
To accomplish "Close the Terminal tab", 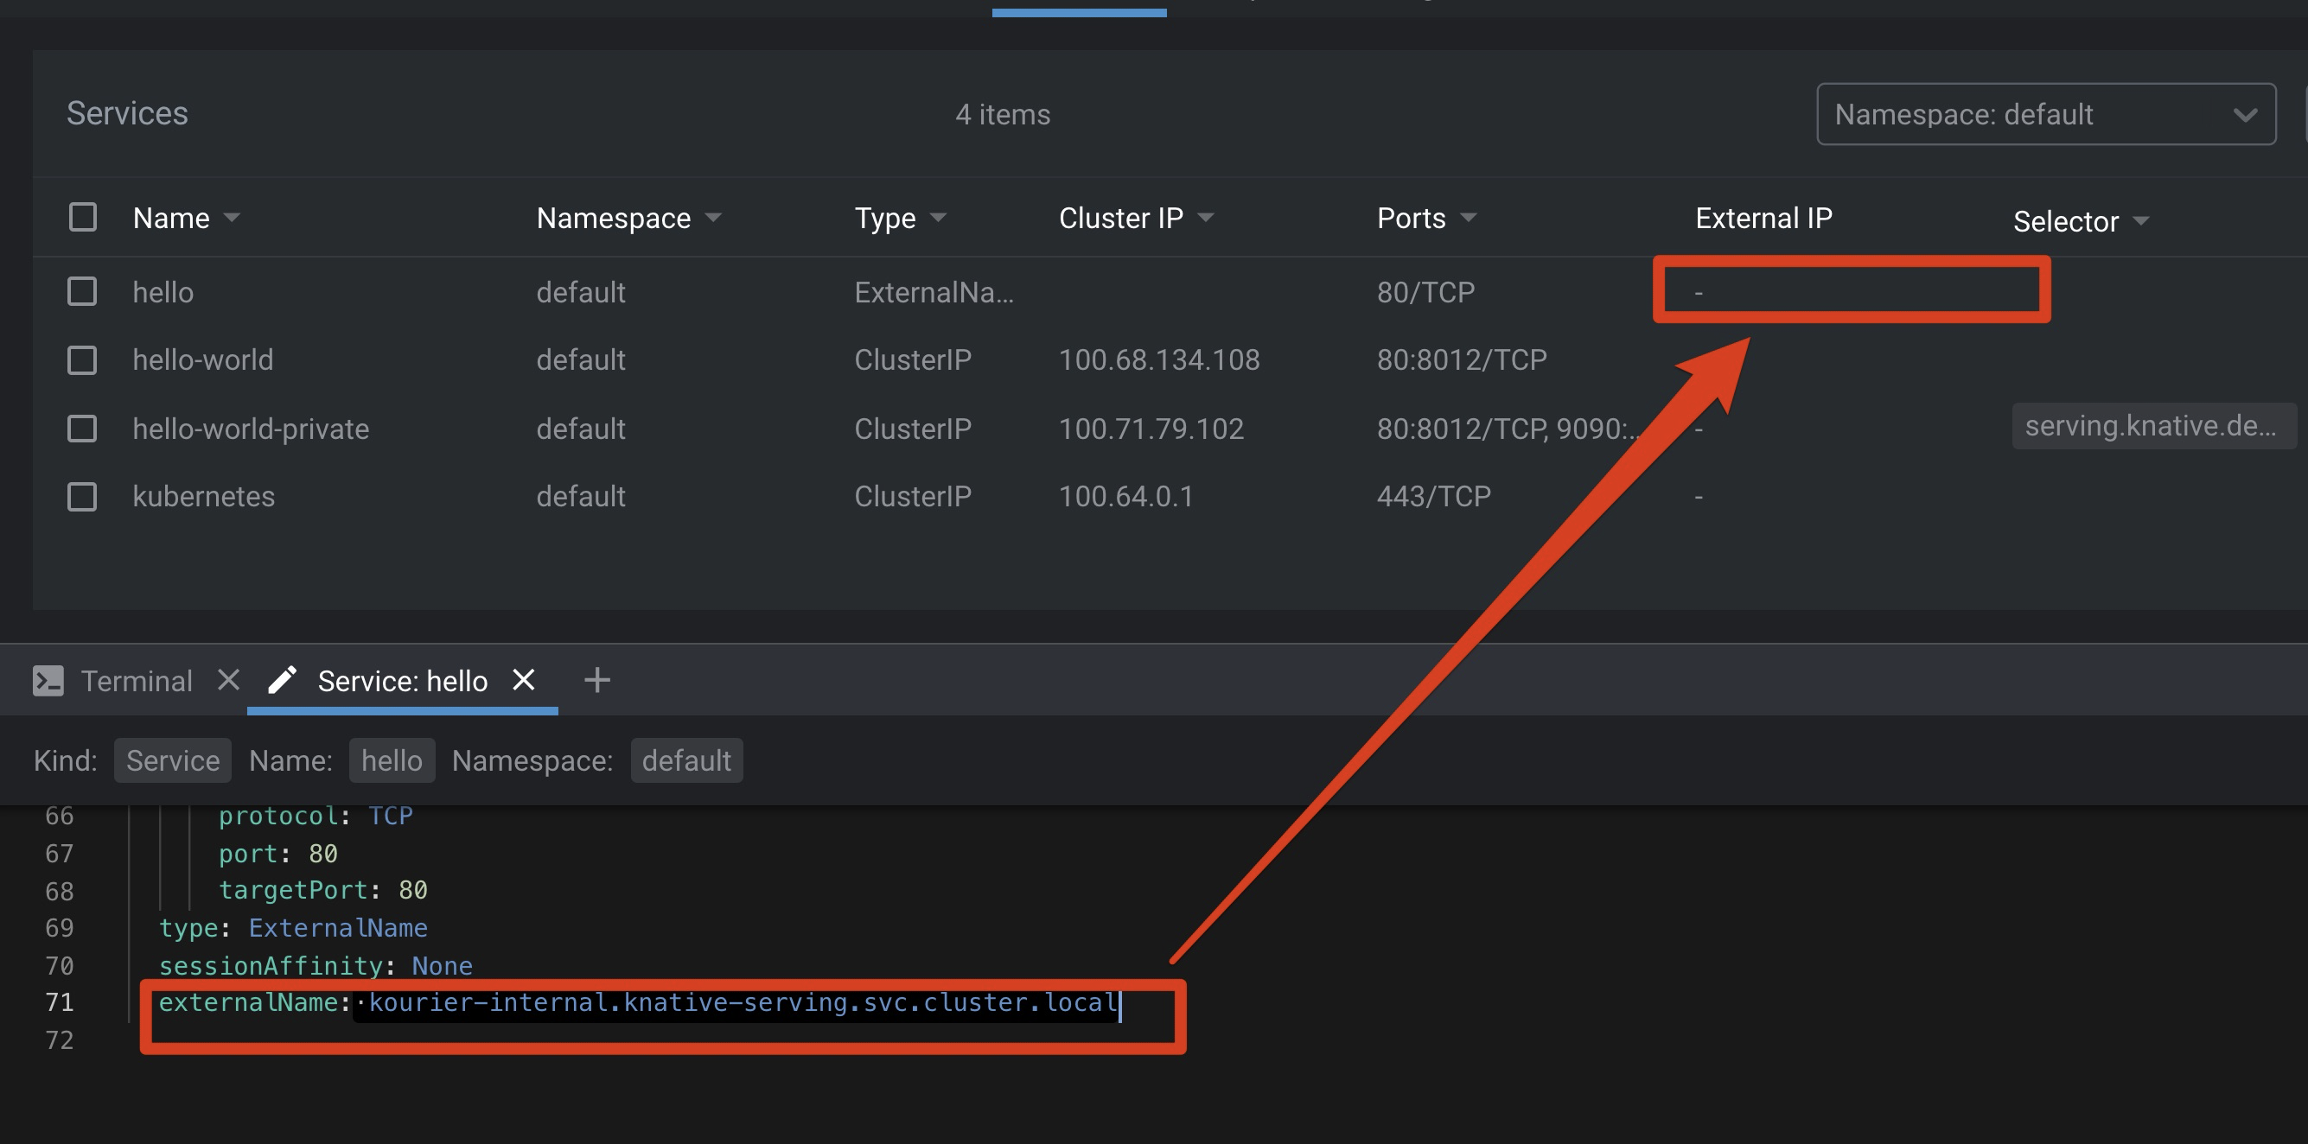I will click(x=228, y=680).
